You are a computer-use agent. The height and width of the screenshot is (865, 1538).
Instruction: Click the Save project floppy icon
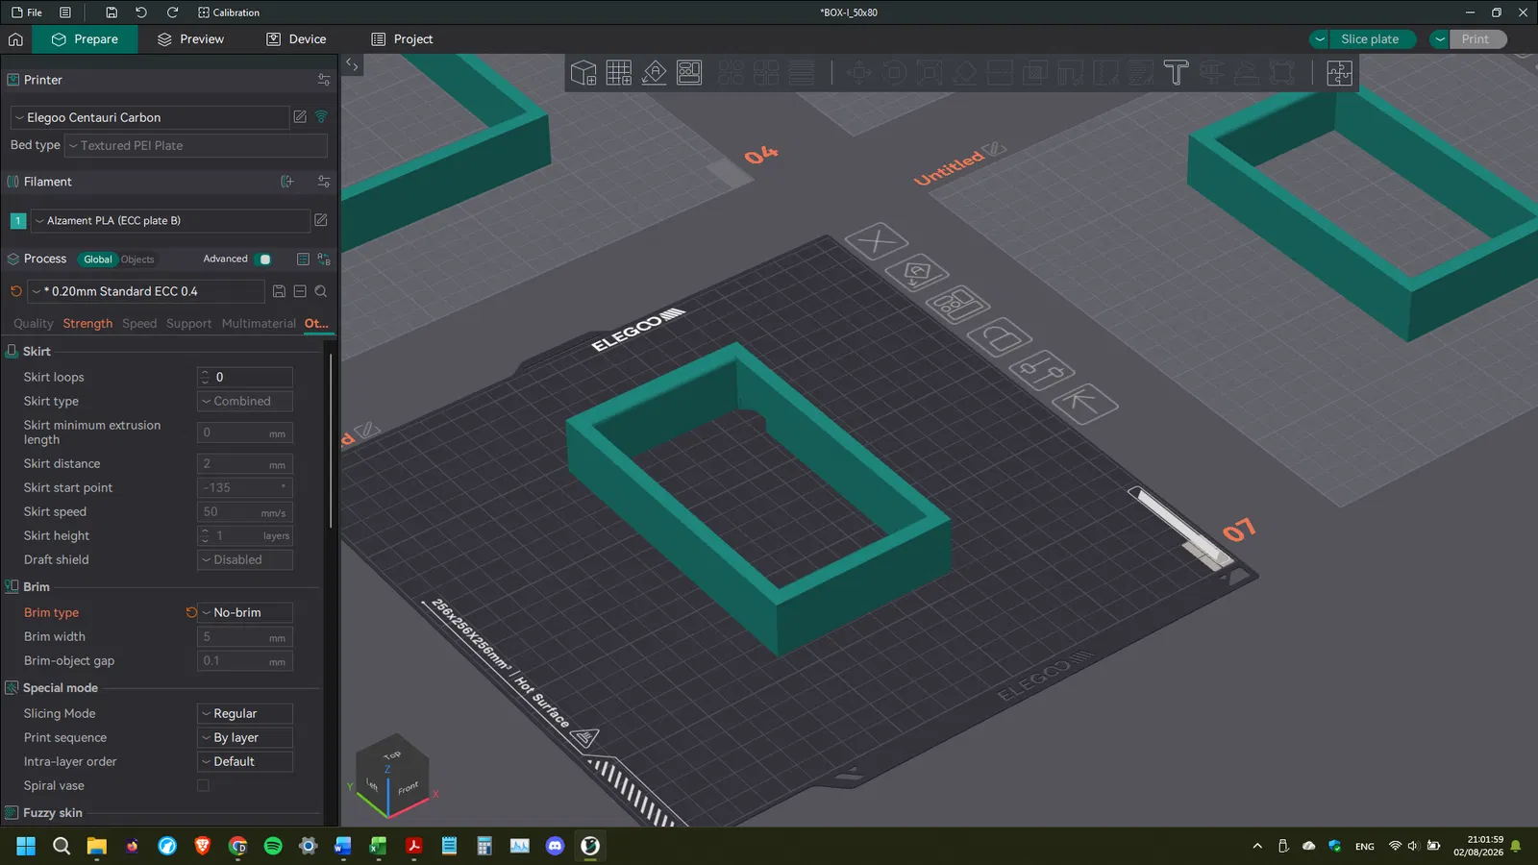[x=112, y=12]
